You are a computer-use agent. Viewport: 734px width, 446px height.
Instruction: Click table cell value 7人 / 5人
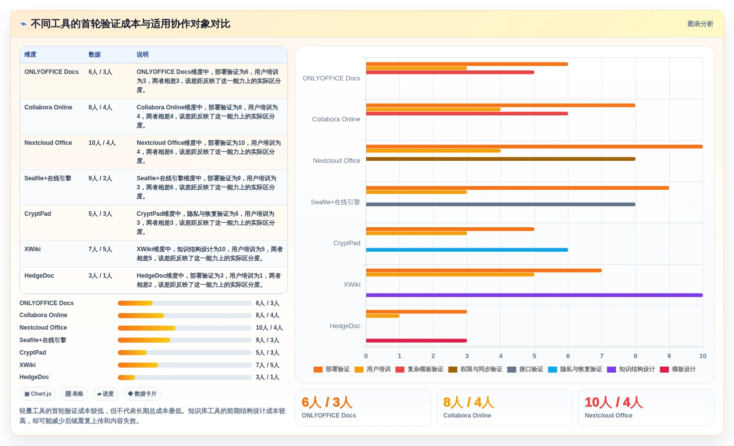[x=100, y=249]
